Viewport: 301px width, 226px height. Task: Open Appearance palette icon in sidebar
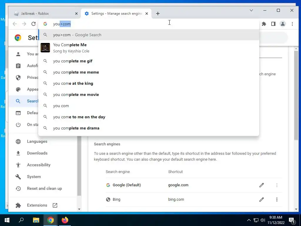coord(18,89)
